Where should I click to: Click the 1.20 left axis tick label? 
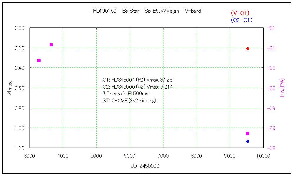[19, 148]
